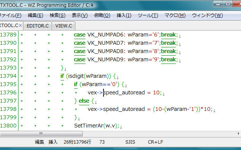Image resolution: width=241 pixels, height=150 pixels.
Task: Click VK_NUMPAD9 in the code
Action: tap(105, 60)
